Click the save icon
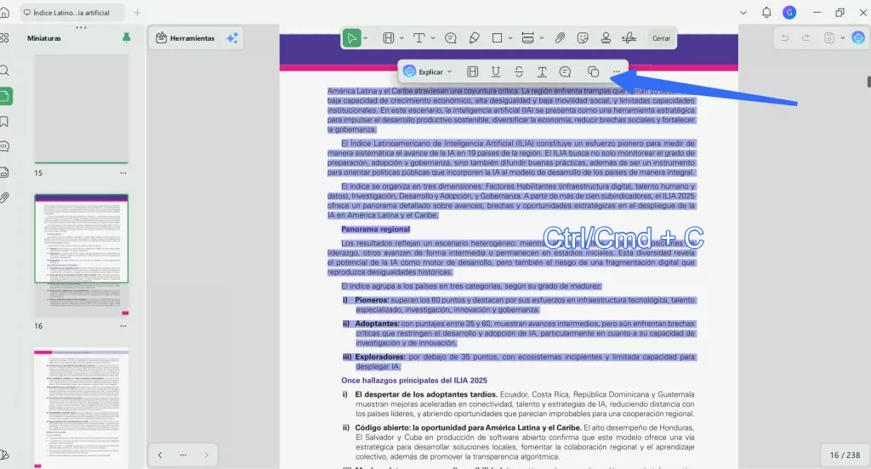This screenshot has width=871, height=469. pos(828,37)
